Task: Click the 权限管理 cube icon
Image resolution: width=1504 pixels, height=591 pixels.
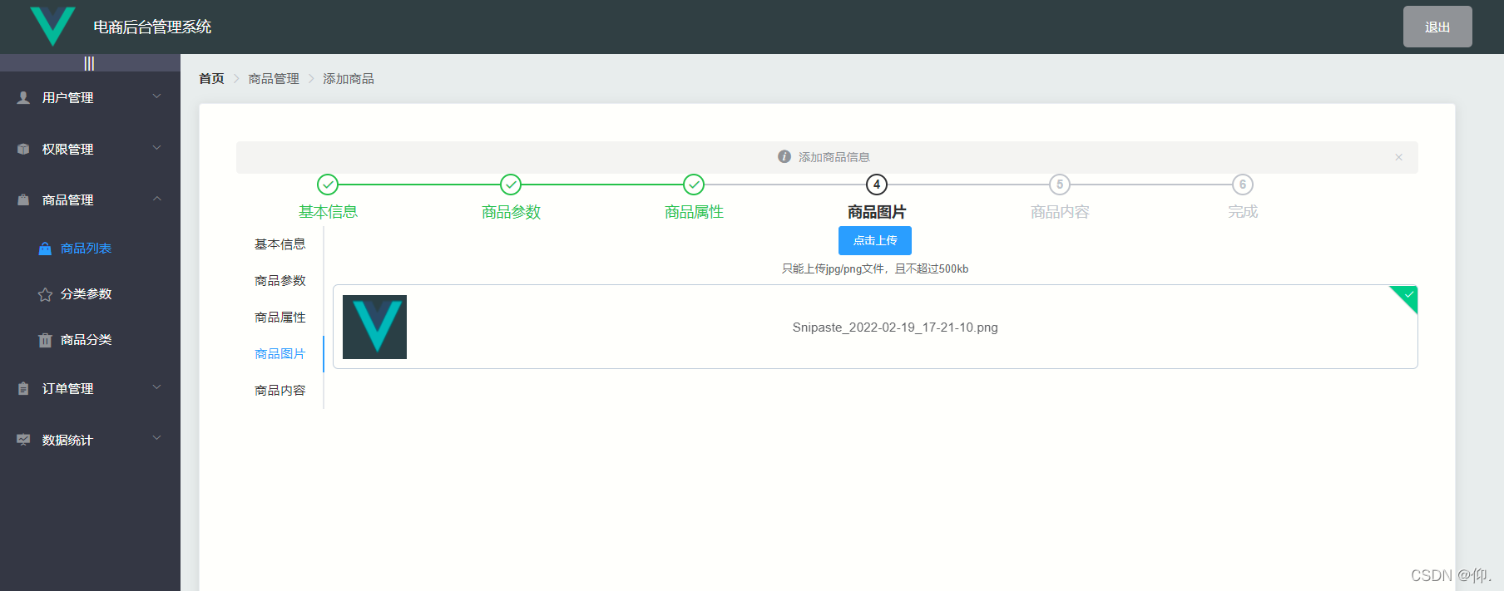Action: [23, 149]
